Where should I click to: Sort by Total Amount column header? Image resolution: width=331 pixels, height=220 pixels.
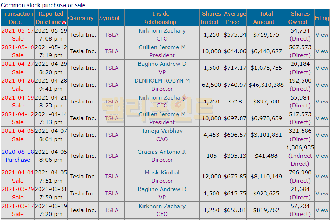coord(266,18)
